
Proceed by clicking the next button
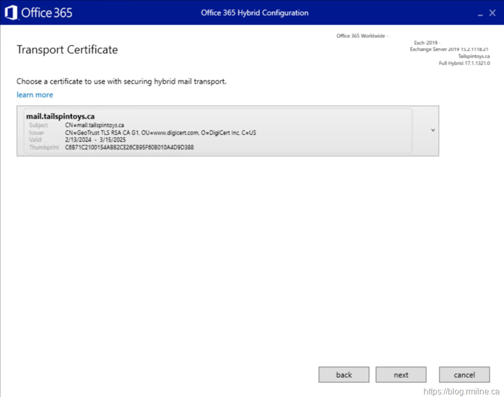point(401,375)
